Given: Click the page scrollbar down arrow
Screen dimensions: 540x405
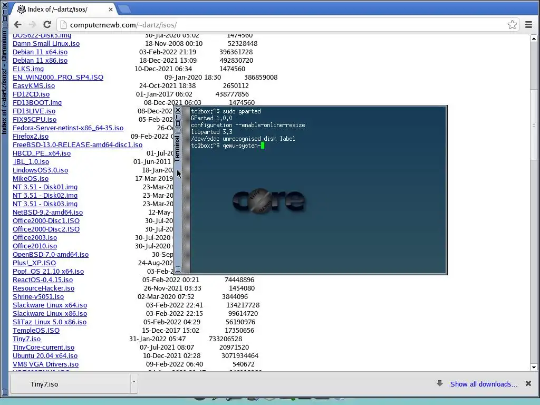Looking at the screenshot, I should click(534, 368).
